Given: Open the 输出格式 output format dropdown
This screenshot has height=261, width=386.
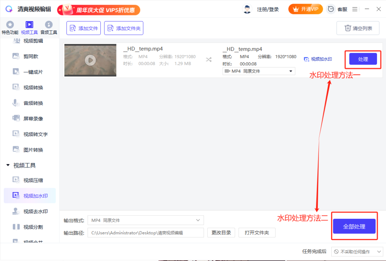Looking at the screenshot, I should click(145, 220).
